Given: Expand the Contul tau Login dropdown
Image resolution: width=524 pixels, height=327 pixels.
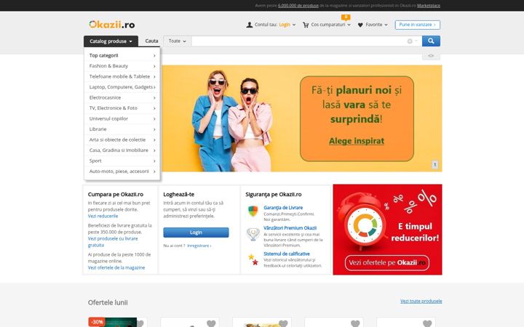Looking at the screenshot, I should [294, 25].
